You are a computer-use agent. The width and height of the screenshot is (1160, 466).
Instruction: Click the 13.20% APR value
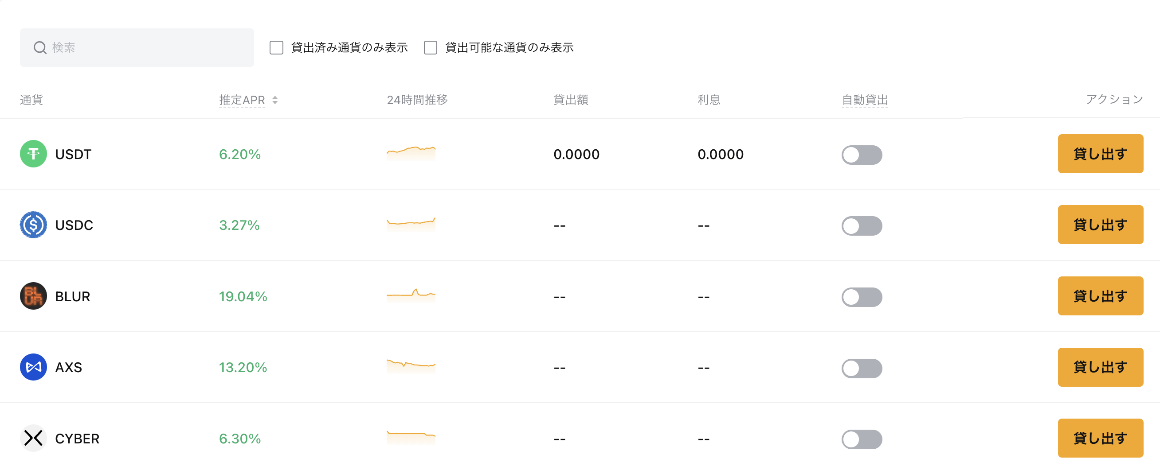(x=243, y=368)
